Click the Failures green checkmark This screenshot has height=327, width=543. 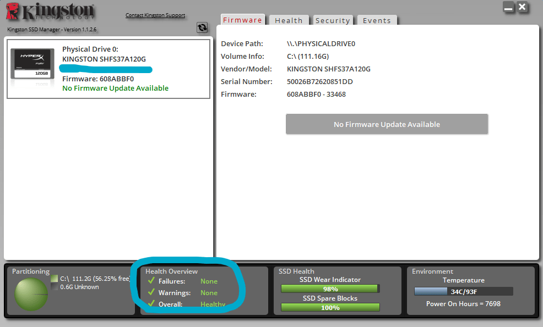pos(151,281)
